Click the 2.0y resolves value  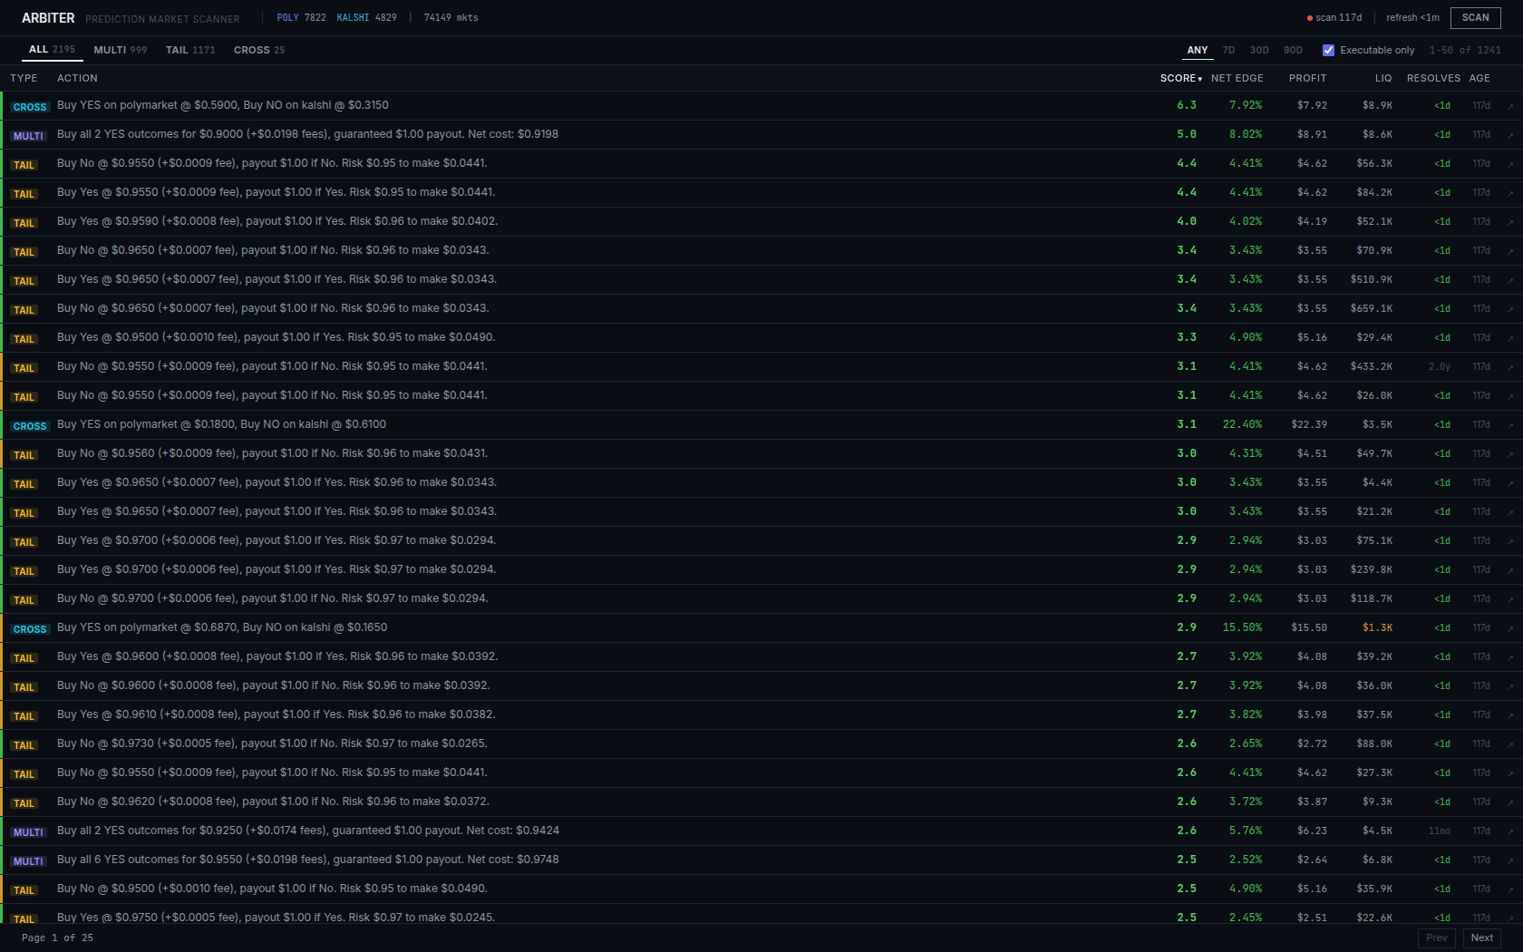click(1439, 367)
